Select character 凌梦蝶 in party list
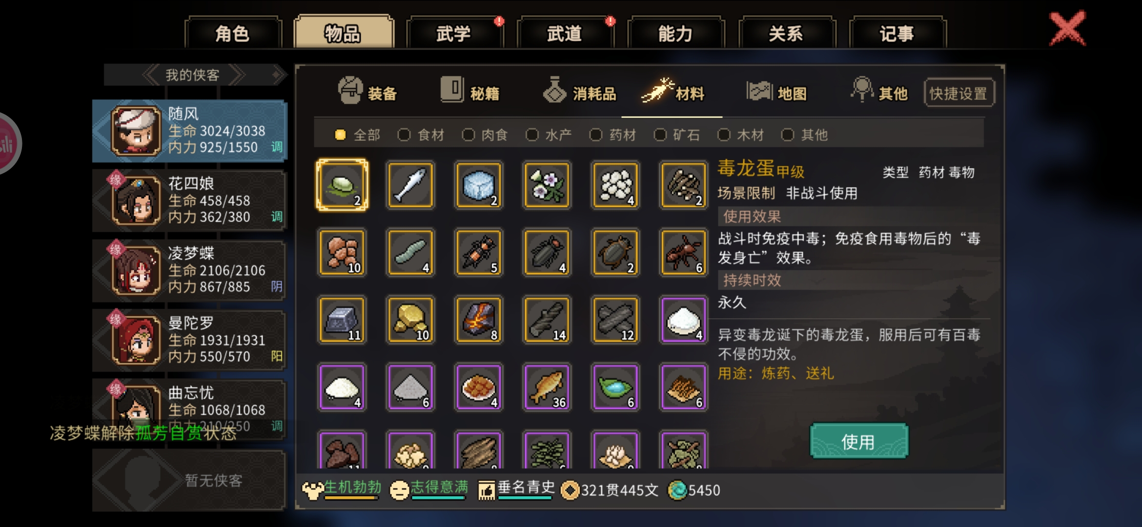The width and height of the screenshot is (1142, 527). (189, 270)
